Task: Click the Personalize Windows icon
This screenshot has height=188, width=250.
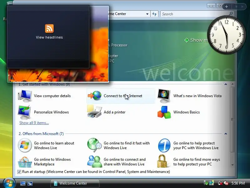Action: pyautogui.click(x=24, y=112)
